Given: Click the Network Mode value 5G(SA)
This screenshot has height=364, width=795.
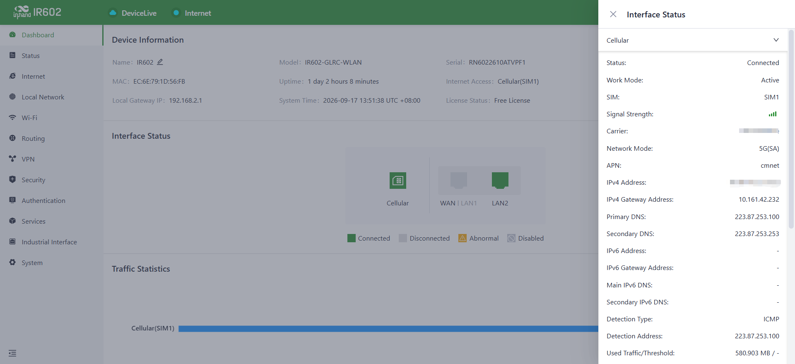Looking at the screenshot, I should [769, 148].
